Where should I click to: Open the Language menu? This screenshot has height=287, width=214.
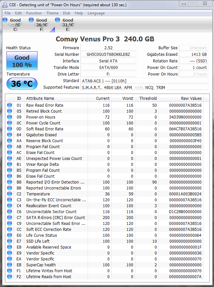point(96,13)
